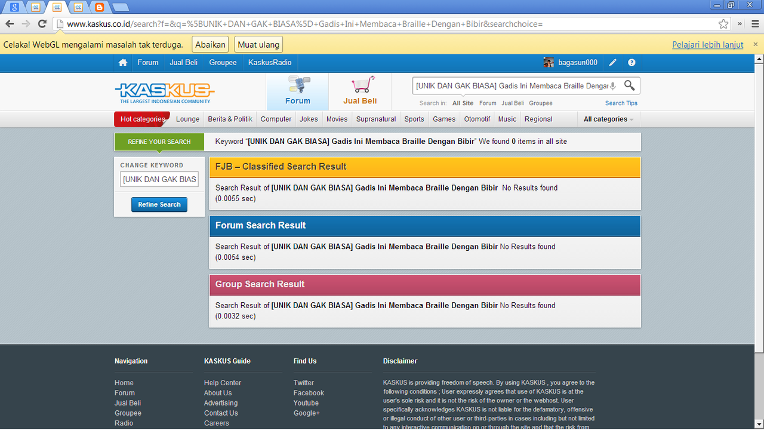Open the Movies category
The image size is (764, 430).
point(337,119)
